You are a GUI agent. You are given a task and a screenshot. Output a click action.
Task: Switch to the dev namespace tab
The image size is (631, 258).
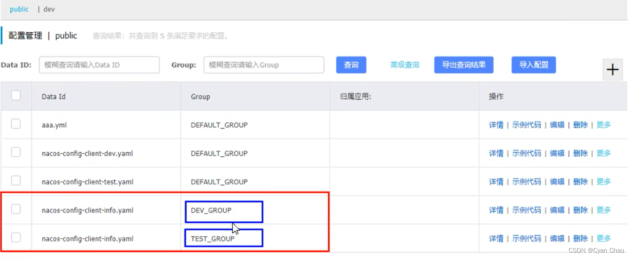(x=49, y=9)
